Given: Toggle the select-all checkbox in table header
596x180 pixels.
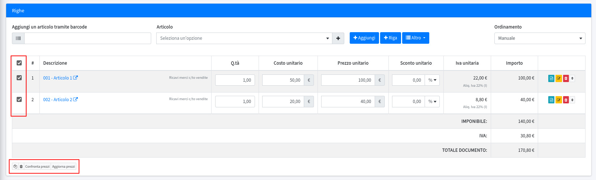Looking at the screenshot, I should (19, 63).
